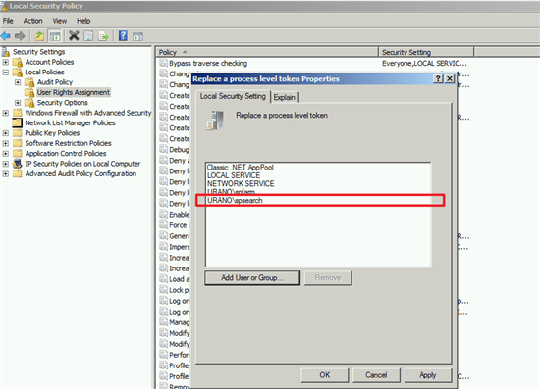
Task: Expand the Public Key Policies node
Action: pos(6,133)
